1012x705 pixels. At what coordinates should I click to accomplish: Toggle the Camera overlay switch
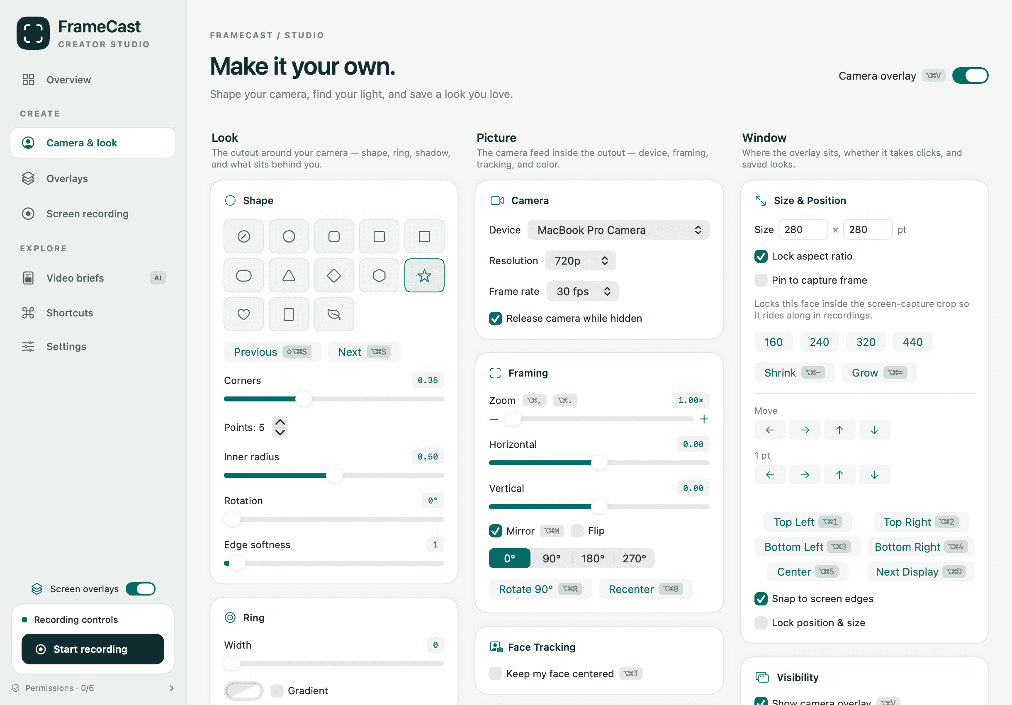coord(970,76)
